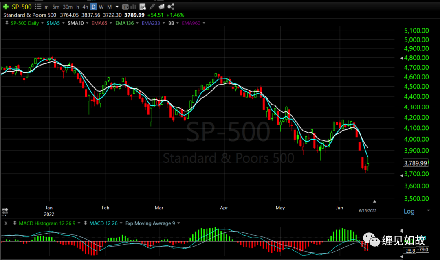Click the green plus add-symbol icon

(6, 7)
